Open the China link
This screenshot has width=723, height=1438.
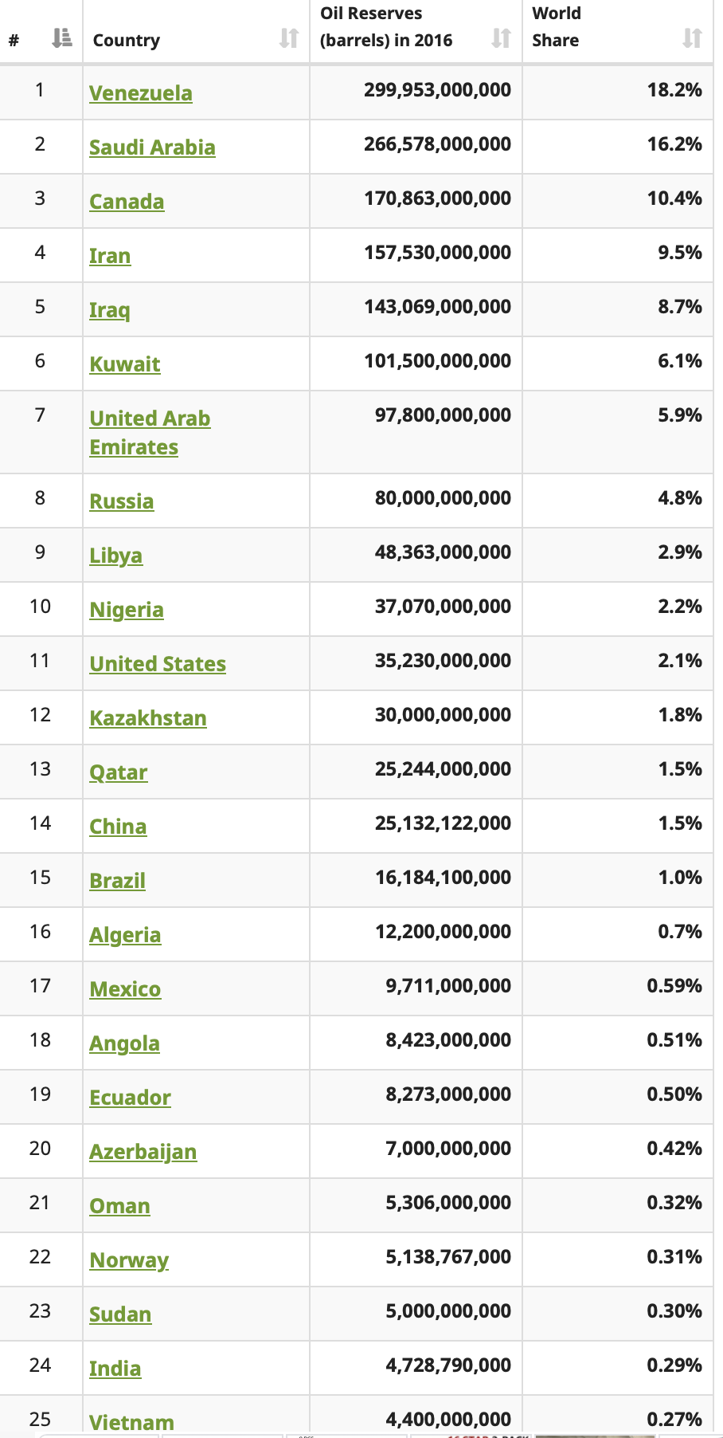click(118, 827)
